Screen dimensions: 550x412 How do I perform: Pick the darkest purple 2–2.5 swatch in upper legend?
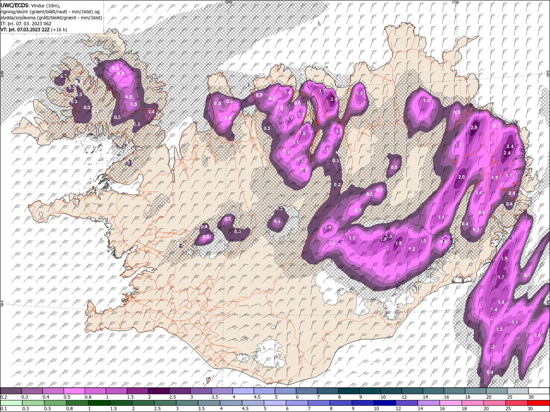159,391
